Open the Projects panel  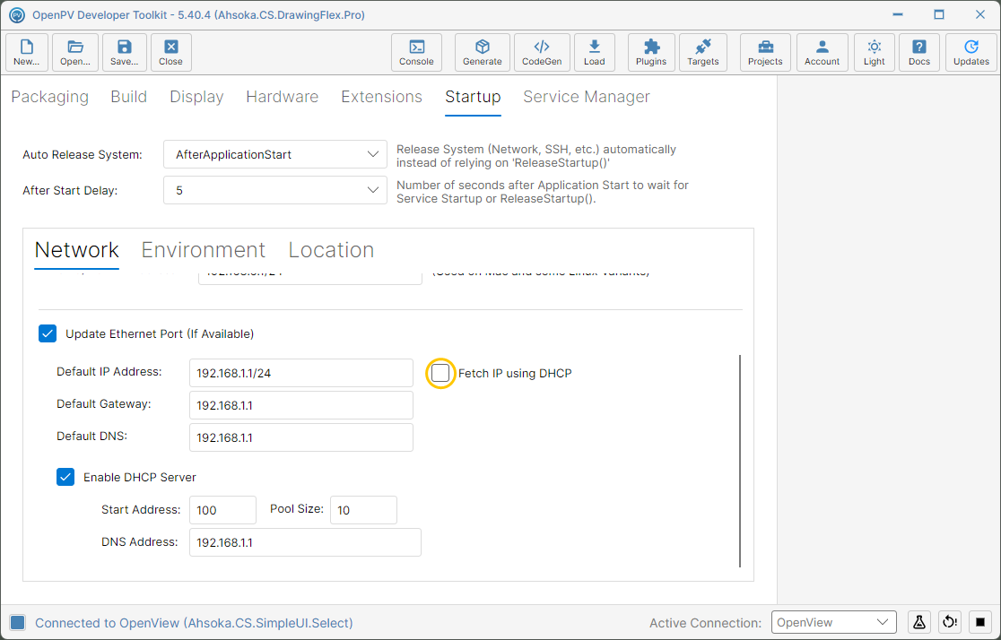(765, 52)
